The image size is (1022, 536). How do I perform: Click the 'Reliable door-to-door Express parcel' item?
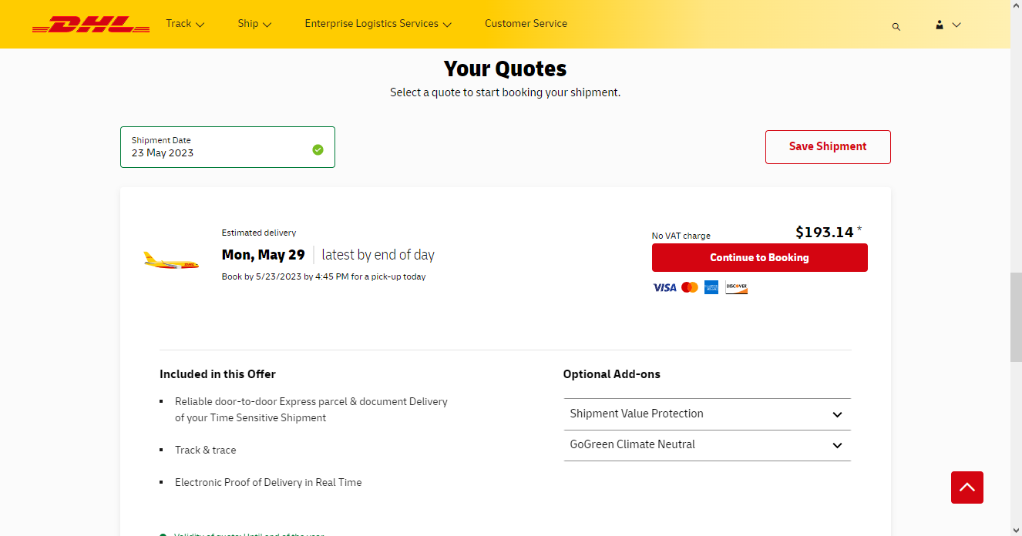pyautogui.click(x=311, y=410)
